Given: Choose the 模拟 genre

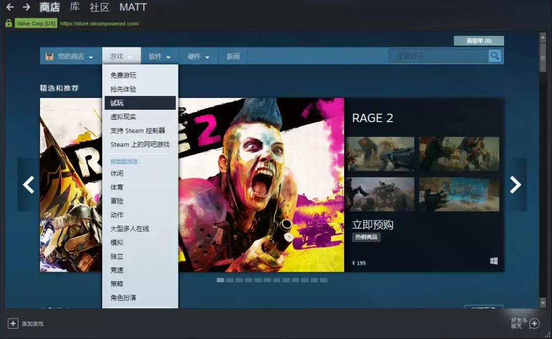Looking at the screenshot, I should pos(117,243).
